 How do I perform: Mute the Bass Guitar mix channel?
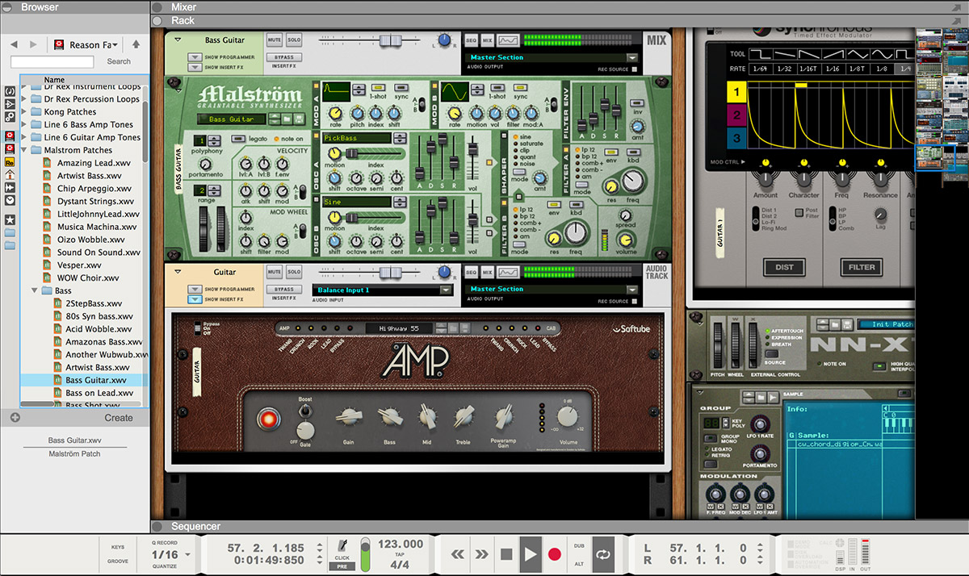click(274, 40)
